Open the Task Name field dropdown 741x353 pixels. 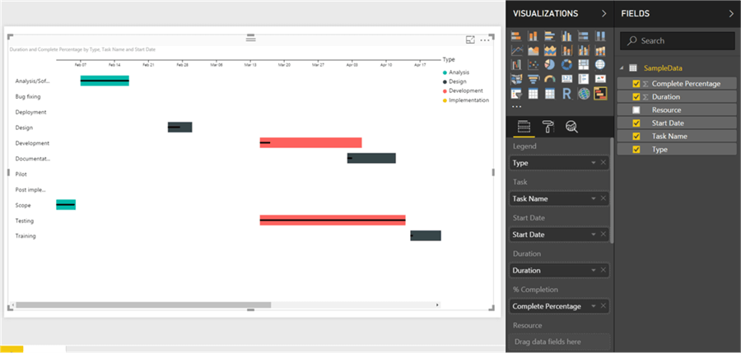pos(594,199)
